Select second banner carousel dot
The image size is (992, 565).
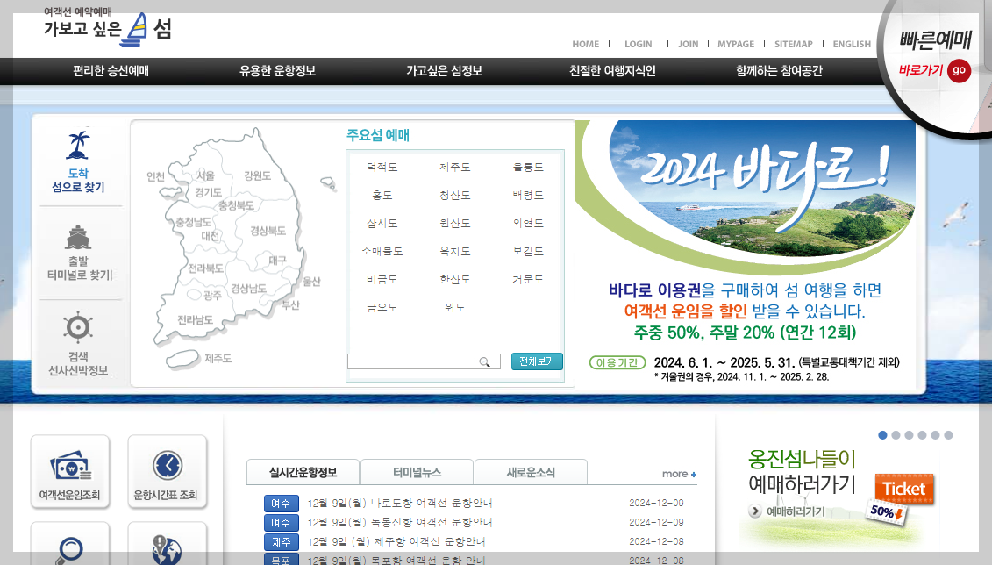coord(896,434)
